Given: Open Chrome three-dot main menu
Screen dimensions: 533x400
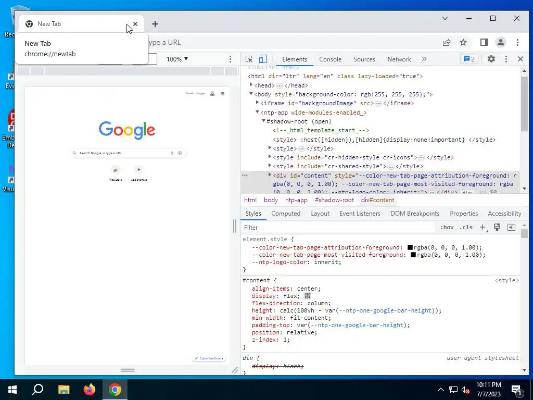Looking at the screenshot, I should (x=517, y=42).
